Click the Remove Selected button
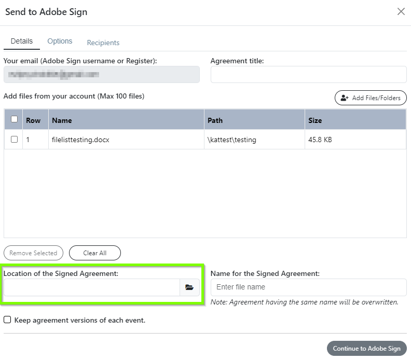The image size is (411, 360). coord(33,253)
